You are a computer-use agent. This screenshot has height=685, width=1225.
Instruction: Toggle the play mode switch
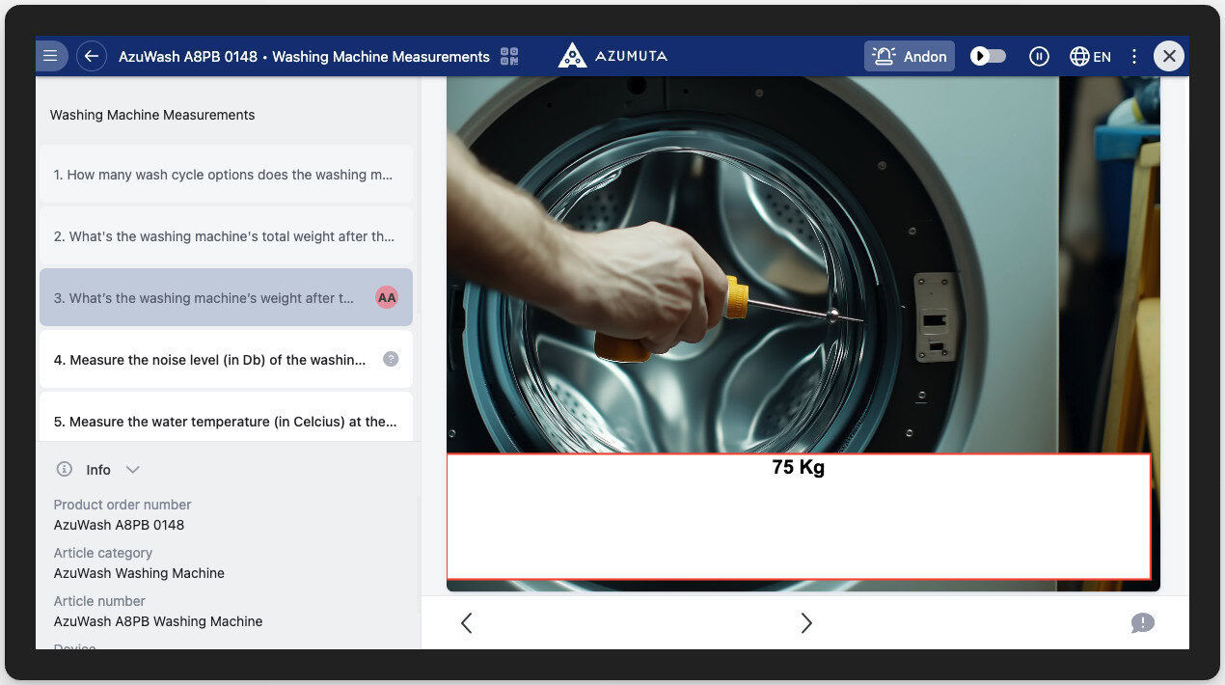click(x=987, y=56)
